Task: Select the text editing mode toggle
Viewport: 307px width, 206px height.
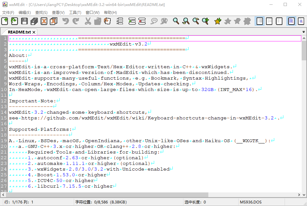Action: coord(291,21)
